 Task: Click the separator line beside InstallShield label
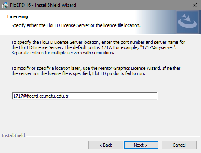coord(113,136)
